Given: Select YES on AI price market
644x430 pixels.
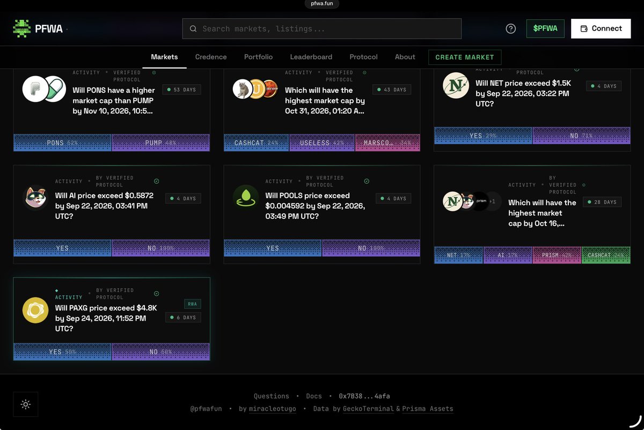Looking at the screenshot, I should pyautogui.click(x=62, y=248).
